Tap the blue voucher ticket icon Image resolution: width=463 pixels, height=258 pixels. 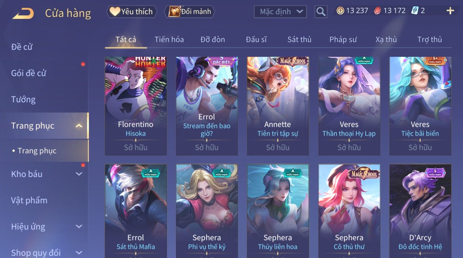(x=415, y=11)
